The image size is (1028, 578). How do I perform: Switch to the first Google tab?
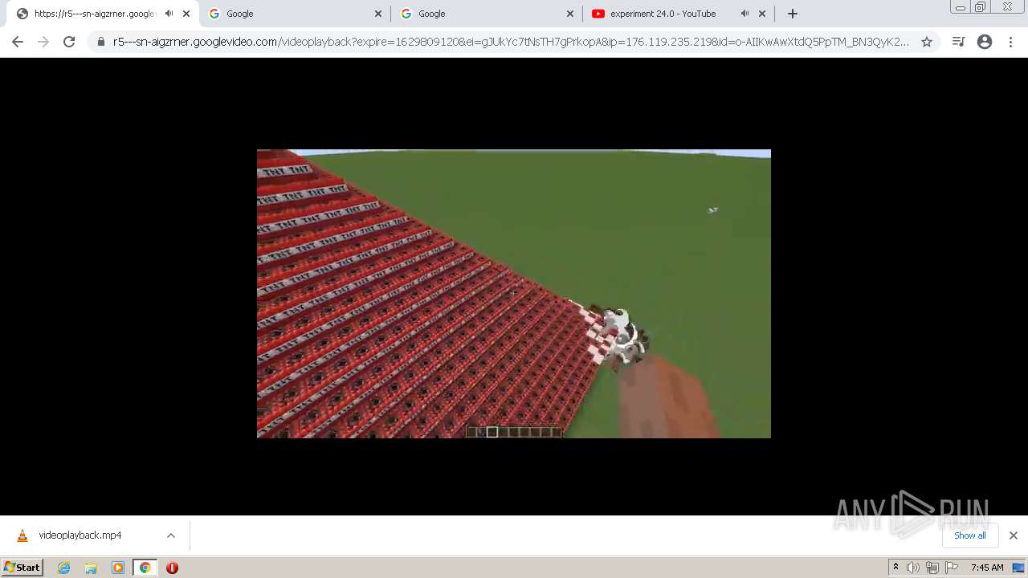coord(295,14)
